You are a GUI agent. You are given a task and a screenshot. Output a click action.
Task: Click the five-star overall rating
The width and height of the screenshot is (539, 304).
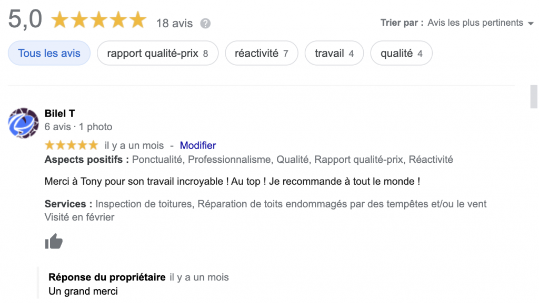[98, 20]
